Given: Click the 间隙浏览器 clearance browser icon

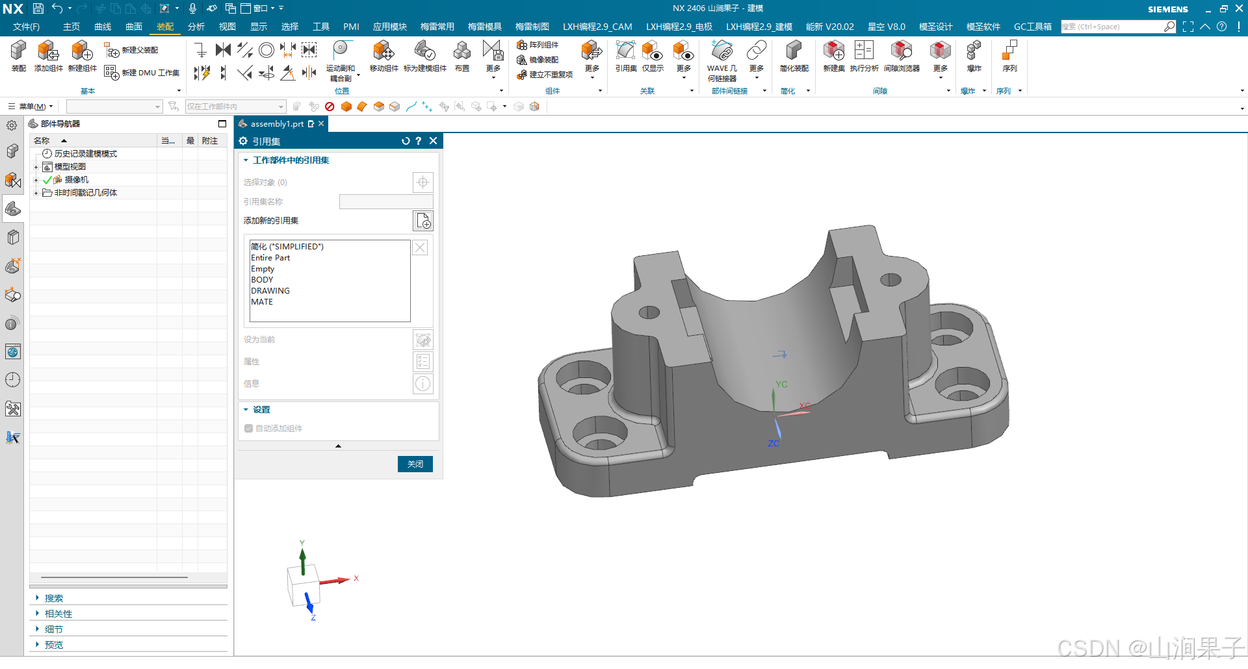Looking at the screenshot, I should (902, 55).
